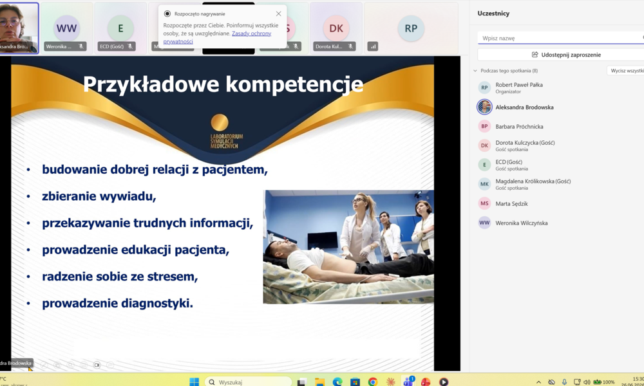
Task: Close the recording started notification
Action: pos(278,14)
